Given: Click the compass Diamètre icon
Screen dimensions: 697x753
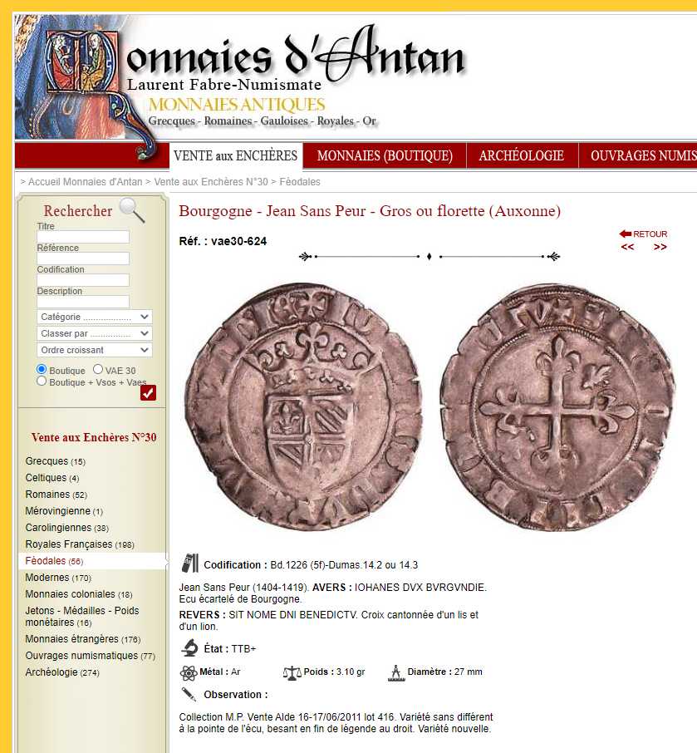Looking at the screenshot, I should coord(396,673).
